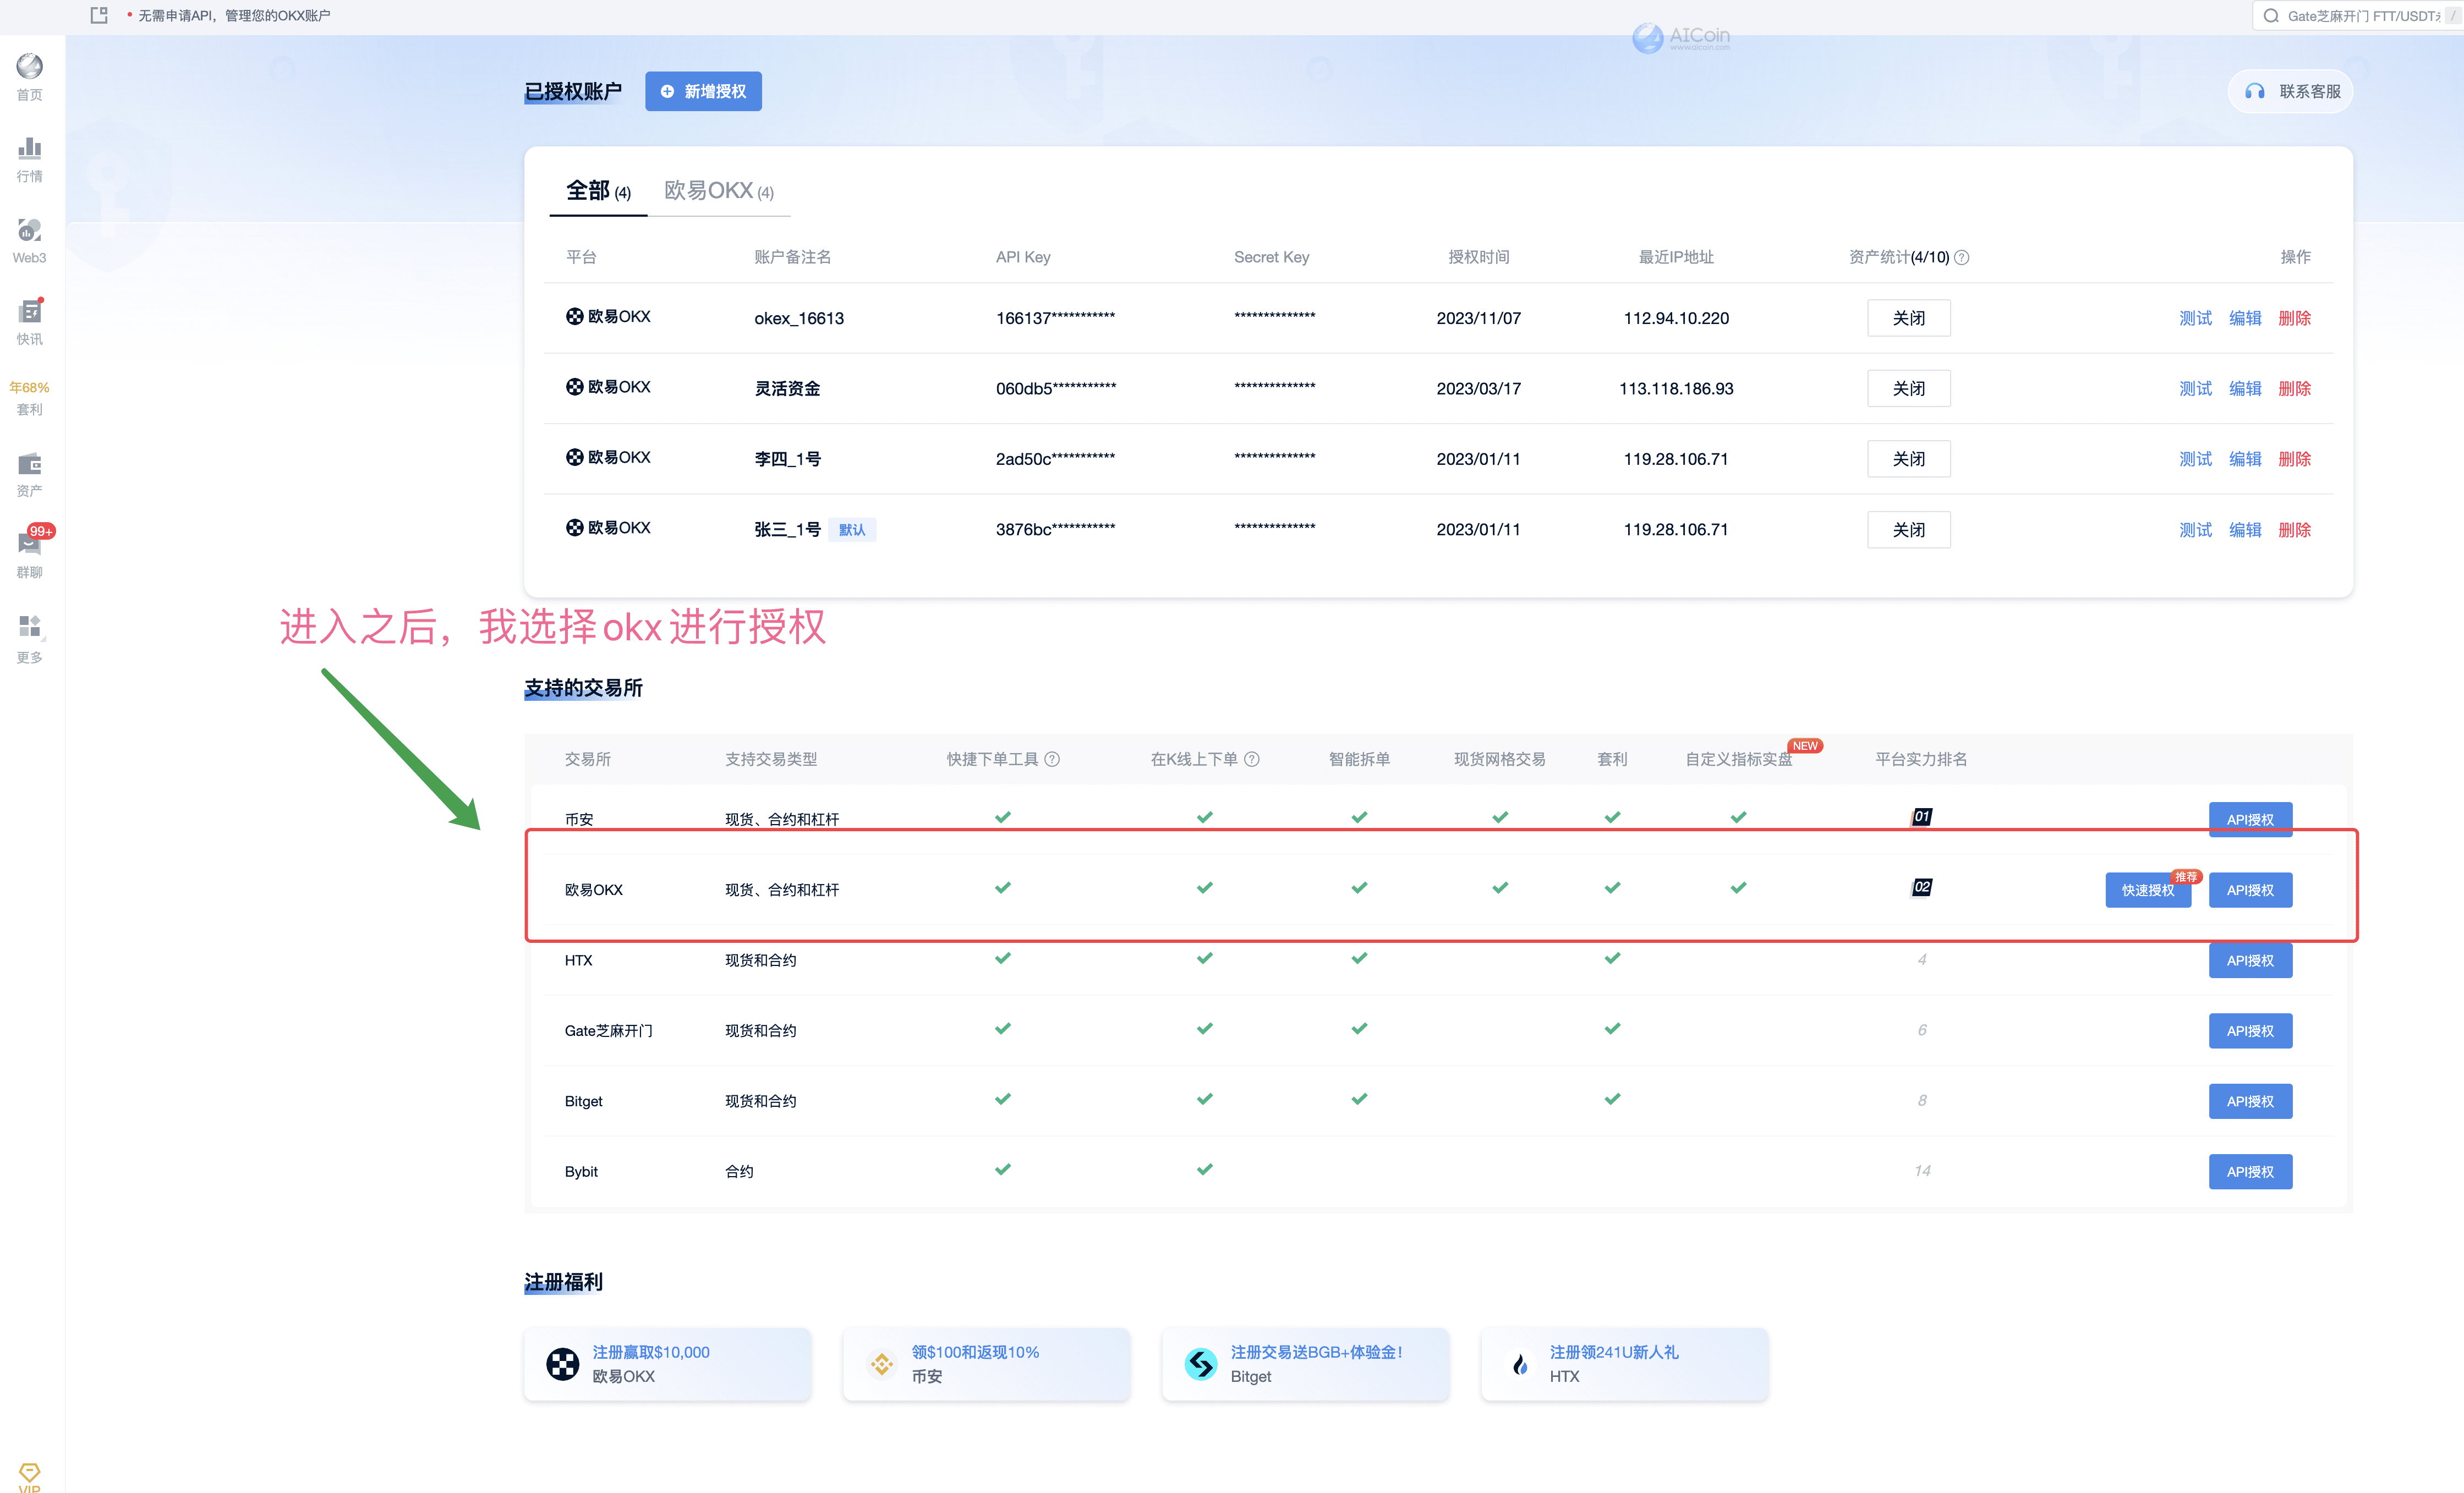Click the help icon next to 在K线上下单
This screenshot has width=2464, height=1493.
click(x=1251, y=759)
